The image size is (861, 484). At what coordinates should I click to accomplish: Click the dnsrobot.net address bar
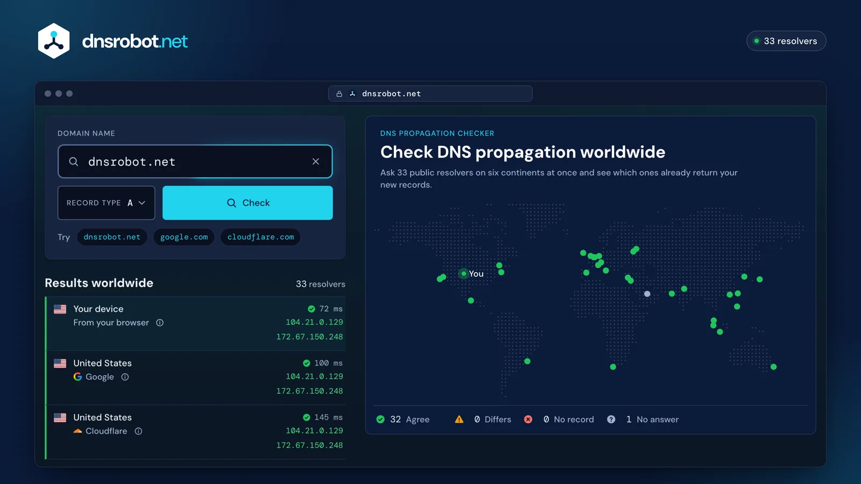click(430, 94)
